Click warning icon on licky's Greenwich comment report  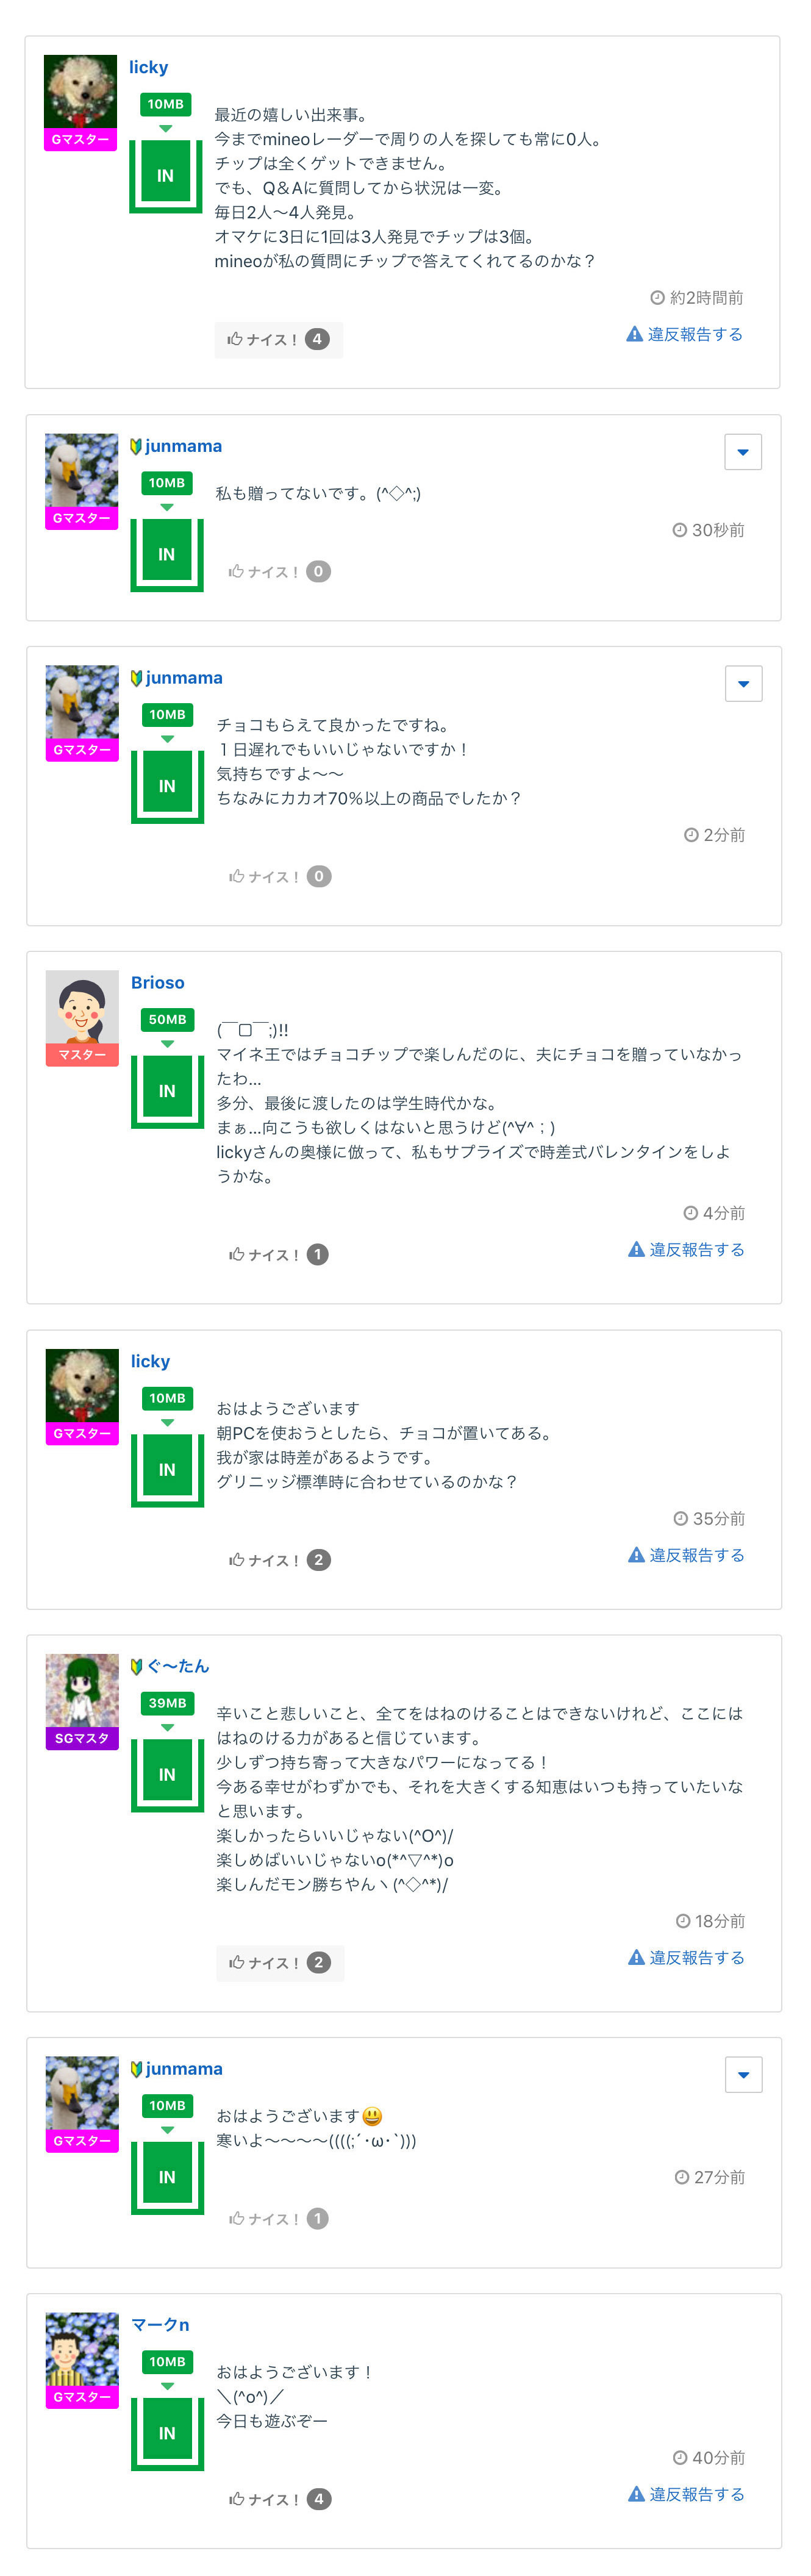coord(636,1555)
